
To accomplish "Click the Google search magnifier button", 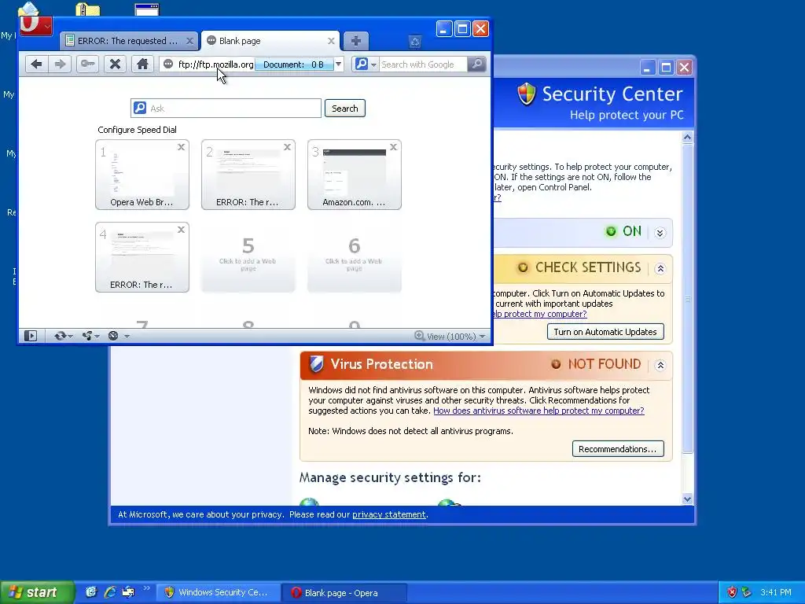I will click(x=477, y=64).
